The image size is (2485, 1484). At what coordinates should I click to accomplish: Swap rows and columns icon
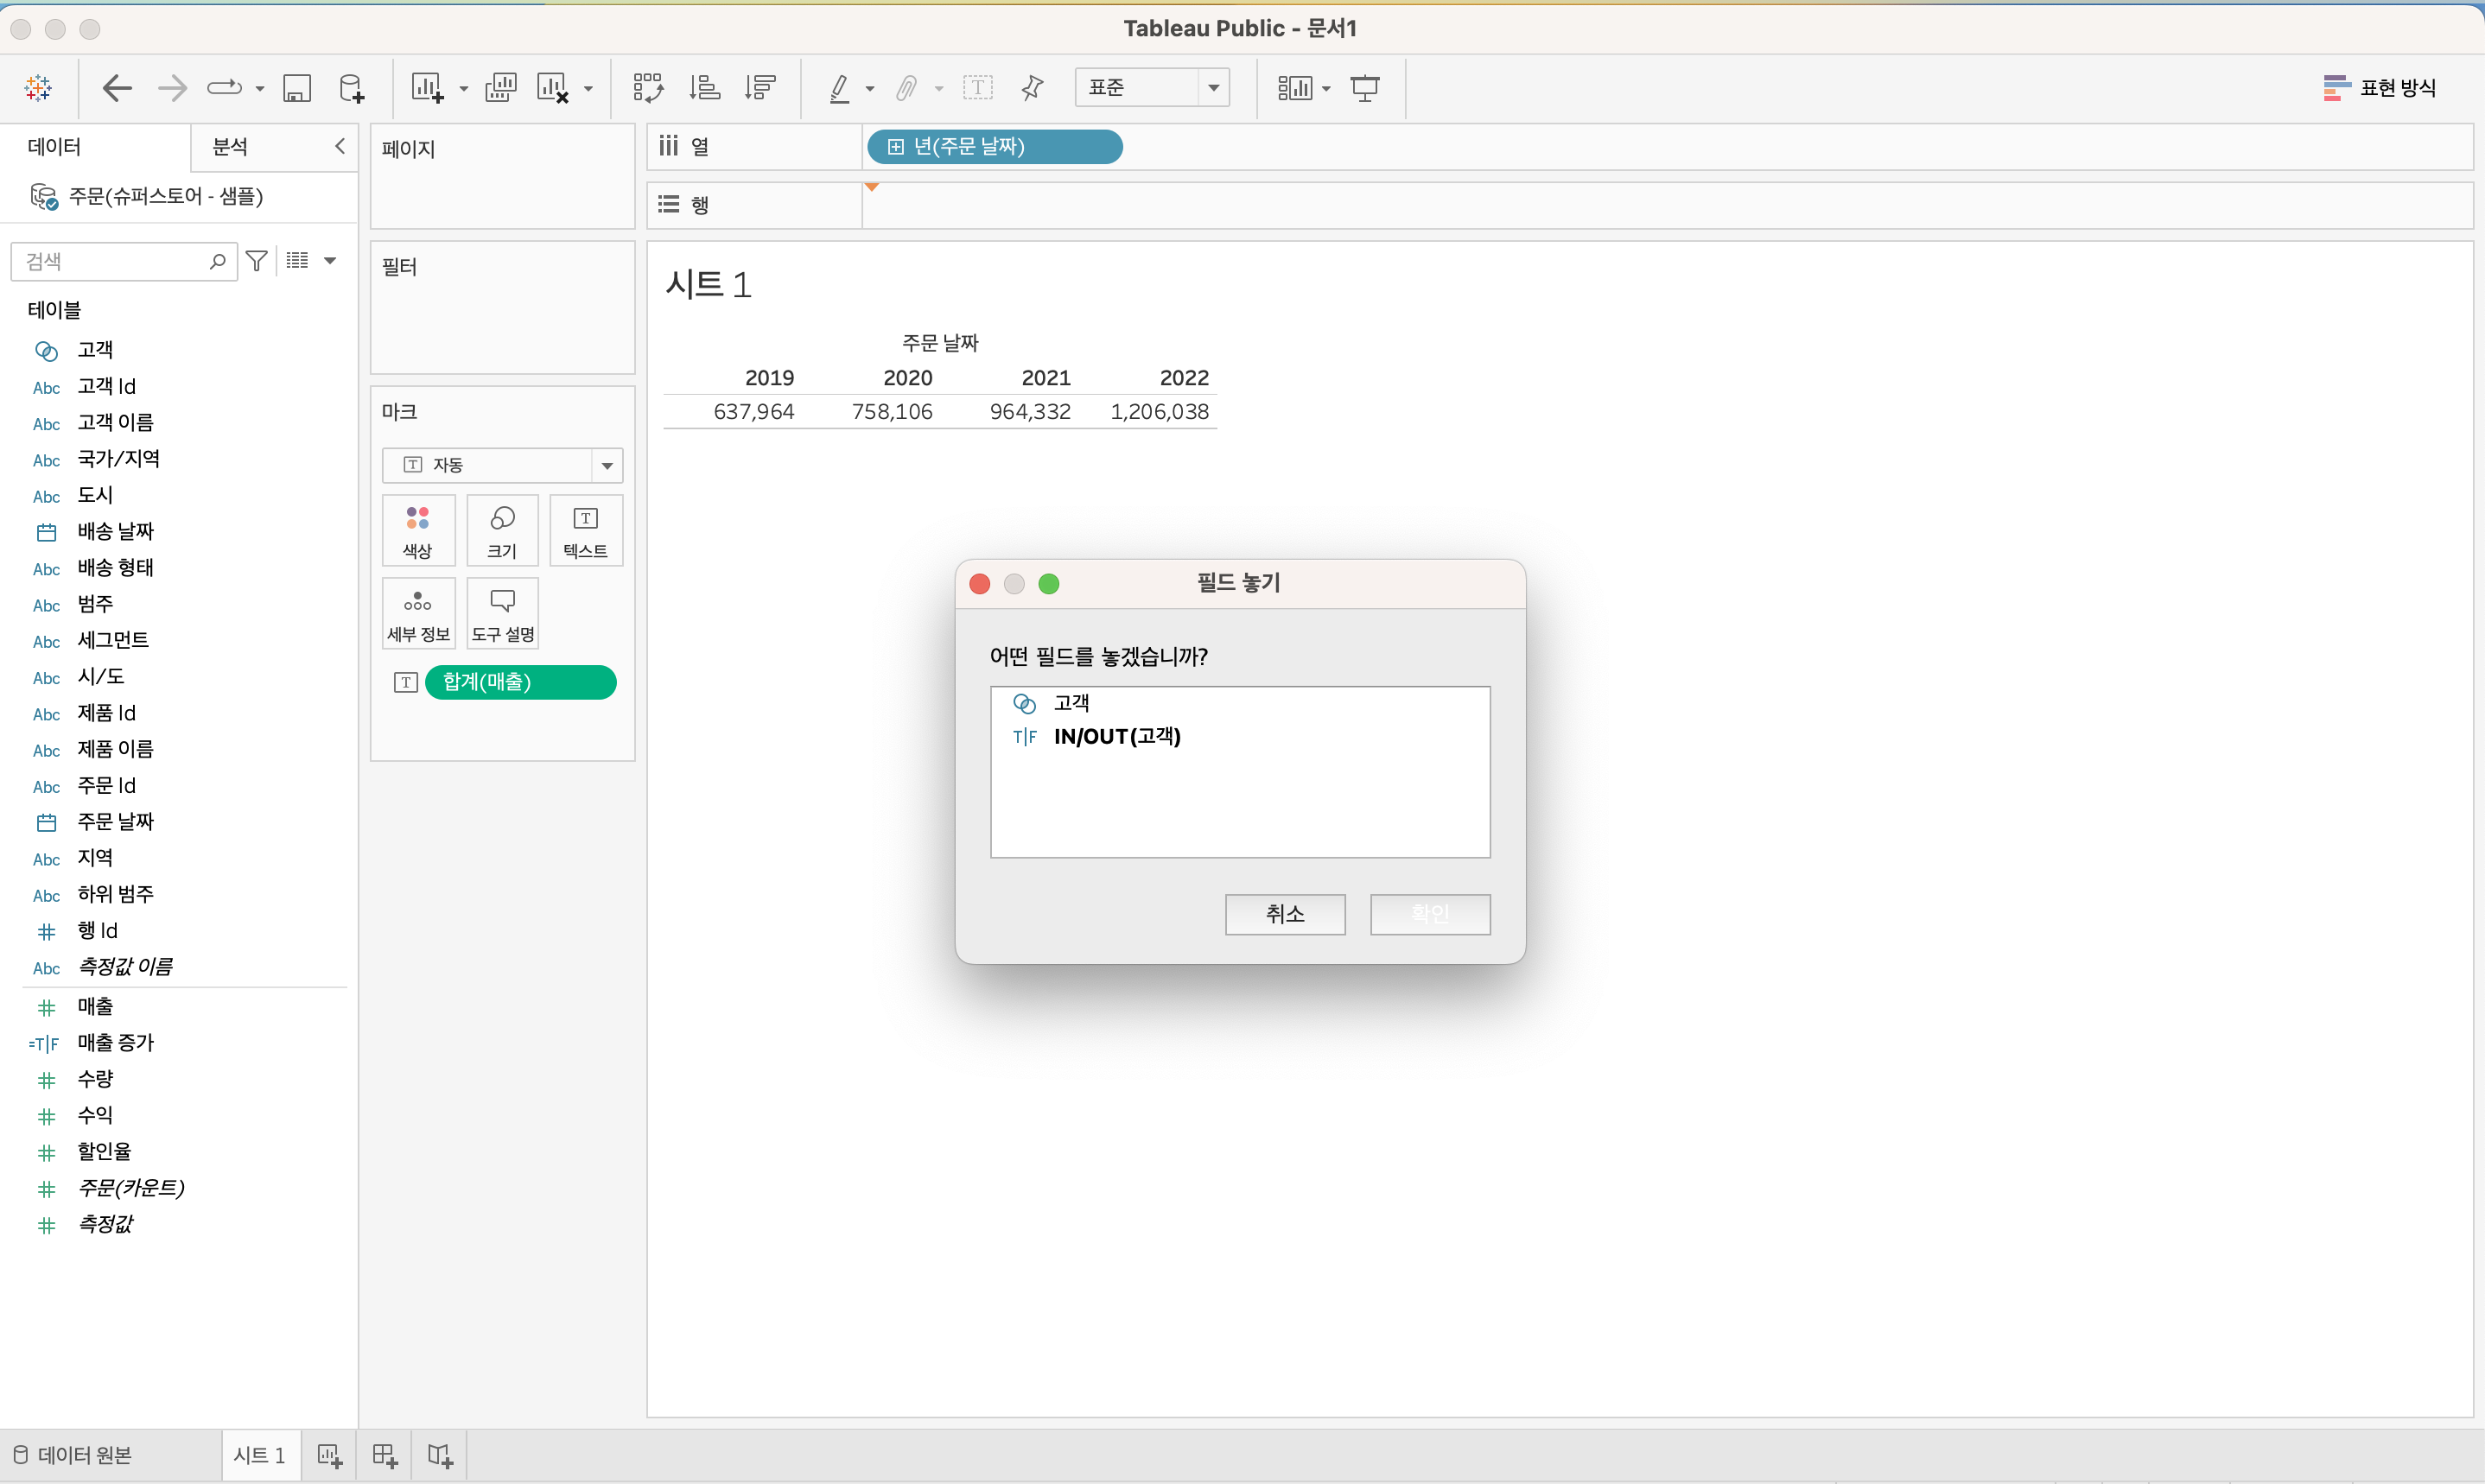[x=648, y=88]
